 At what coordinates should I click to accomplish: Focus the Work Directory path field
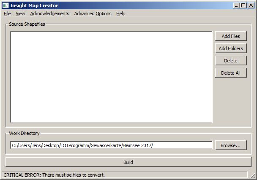[x=111, y=145]
